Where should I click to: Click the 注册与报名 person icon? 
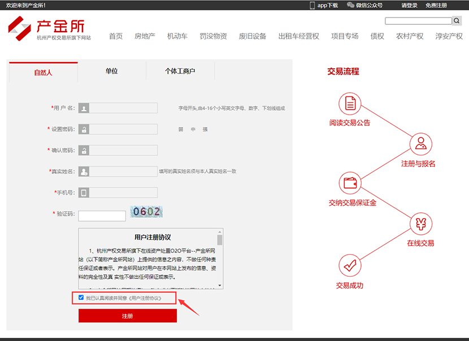pyautogui.click(x=420, y=145)
